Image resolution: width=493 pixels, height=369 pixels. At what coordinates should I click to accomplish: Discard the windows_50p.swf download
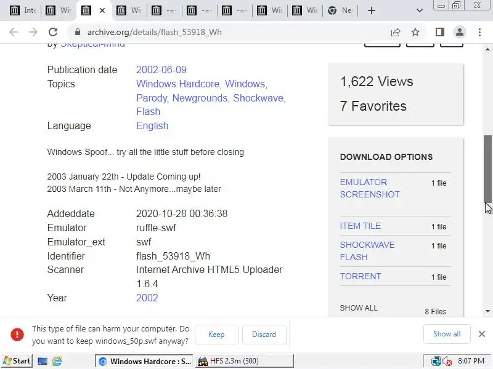click(264, 335)
